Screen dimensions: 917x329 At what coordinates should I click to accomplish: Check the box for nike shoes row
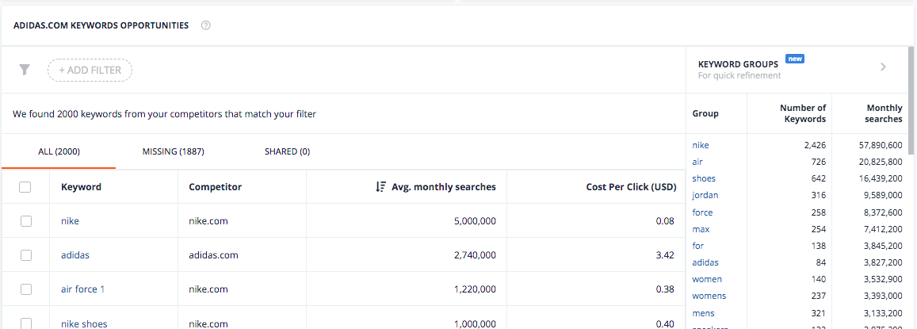[25, 323]
